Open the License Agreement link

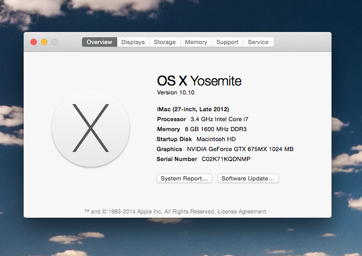[242, 211]
